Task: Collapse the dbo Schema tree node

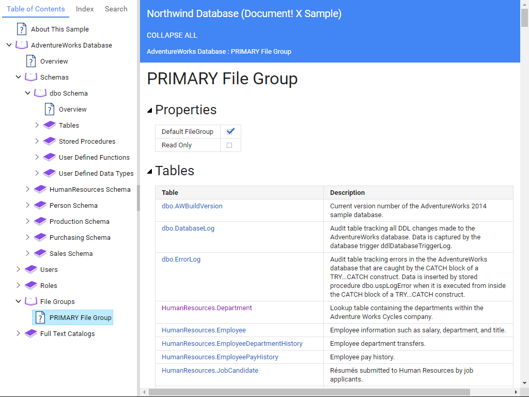Action: coord(28,93)
